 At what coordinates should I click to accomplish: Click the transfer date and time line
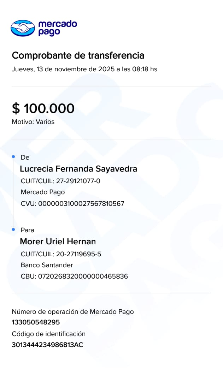[x=84, y=69]
